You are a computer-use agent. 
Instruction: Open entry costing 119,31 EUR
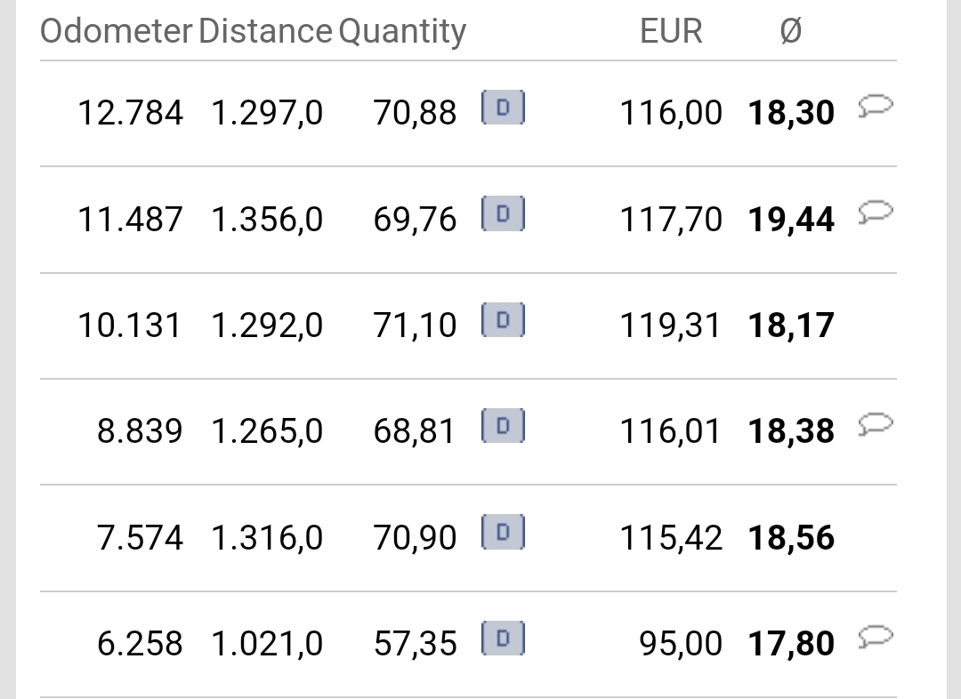click(468, 325)
